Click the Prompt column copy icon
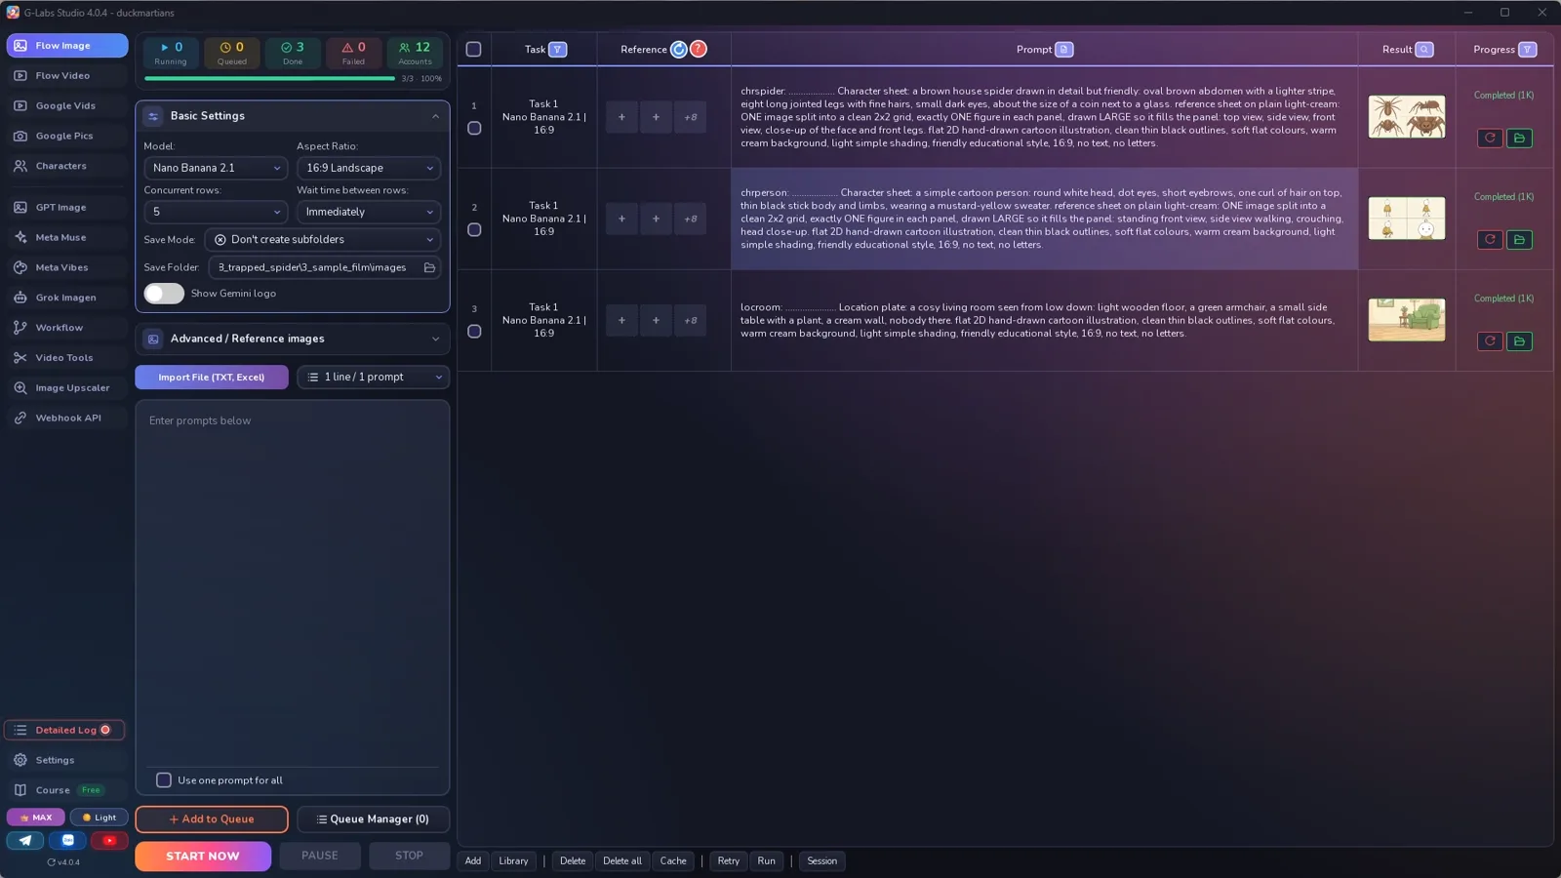The image size is (1561, 878). point(1064,50)
